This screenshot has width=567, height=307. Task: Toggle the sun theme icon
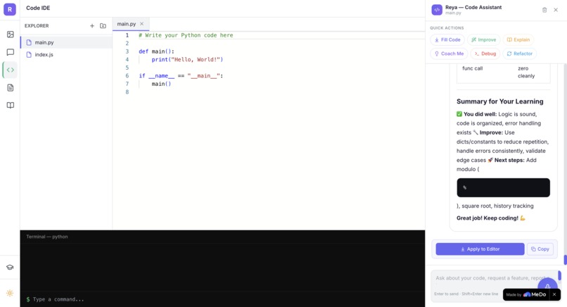[10, 293]
